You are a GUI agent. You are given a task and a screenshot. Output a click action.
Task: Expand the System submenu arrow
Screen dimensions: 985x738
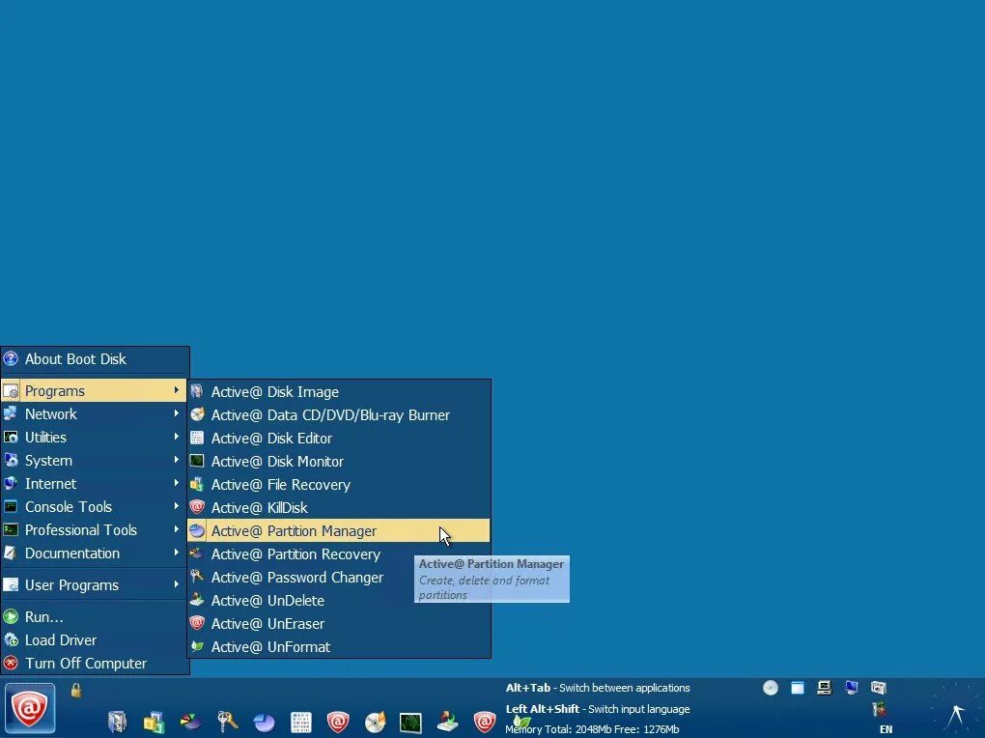click(x=177, y=460)
